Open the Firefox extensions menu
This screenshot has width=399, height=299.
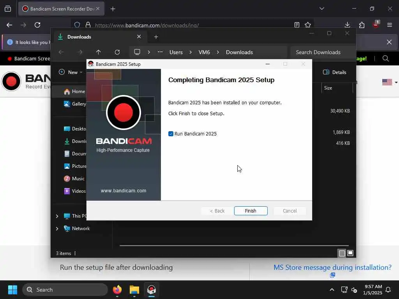click(x=362, y=25)
